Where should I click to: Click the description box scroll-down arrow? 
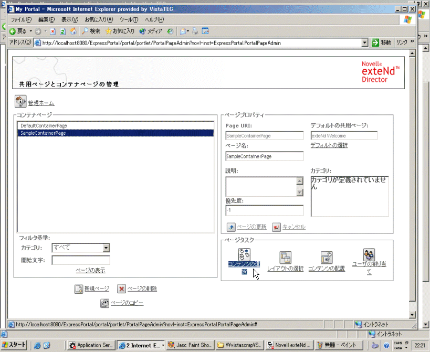(x=300, y=193)
